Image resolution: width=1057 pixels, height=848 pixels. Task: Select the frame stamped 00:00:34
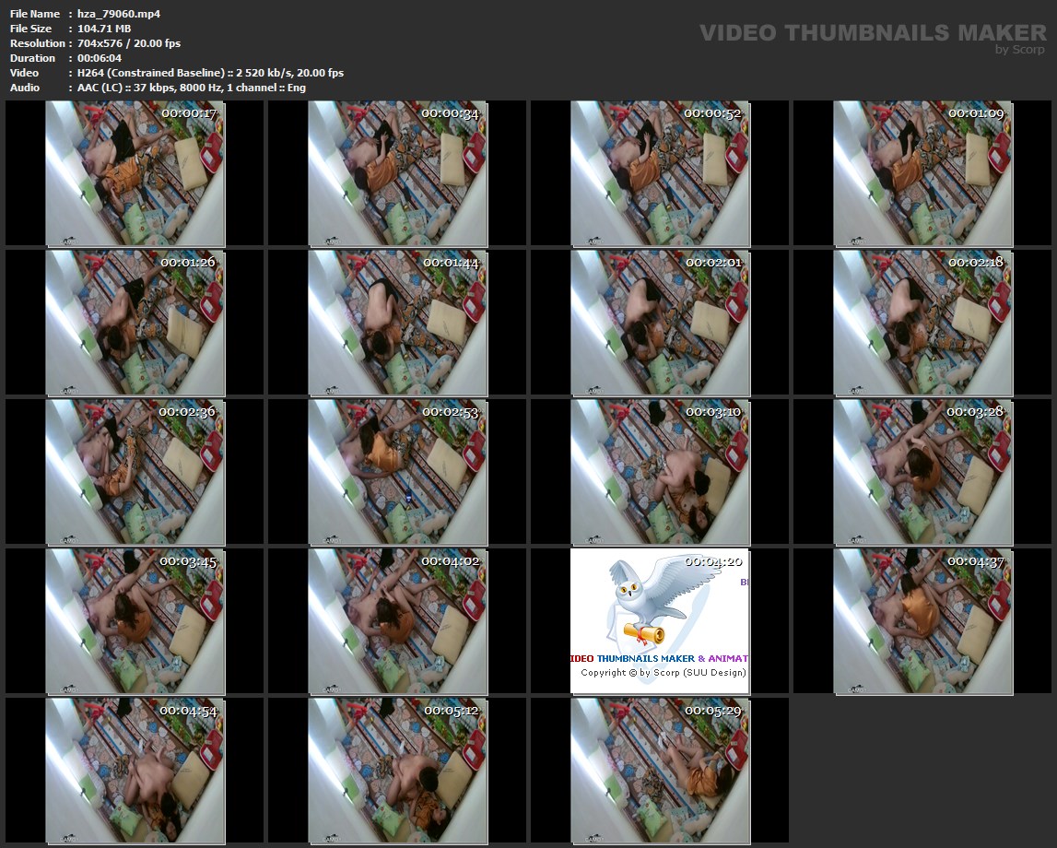tap(397, 173)
